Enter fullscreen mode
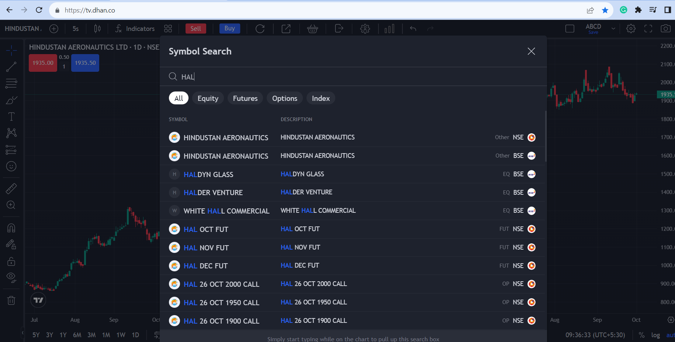 648,29
